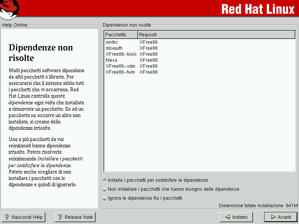Click the left arrow icon on Indietro
The height and width of the screenshot is (224, 299).
(x=227, y=217)
